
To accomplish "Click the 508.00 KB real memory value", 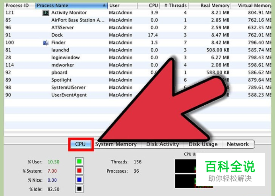I will click(218, 50).
